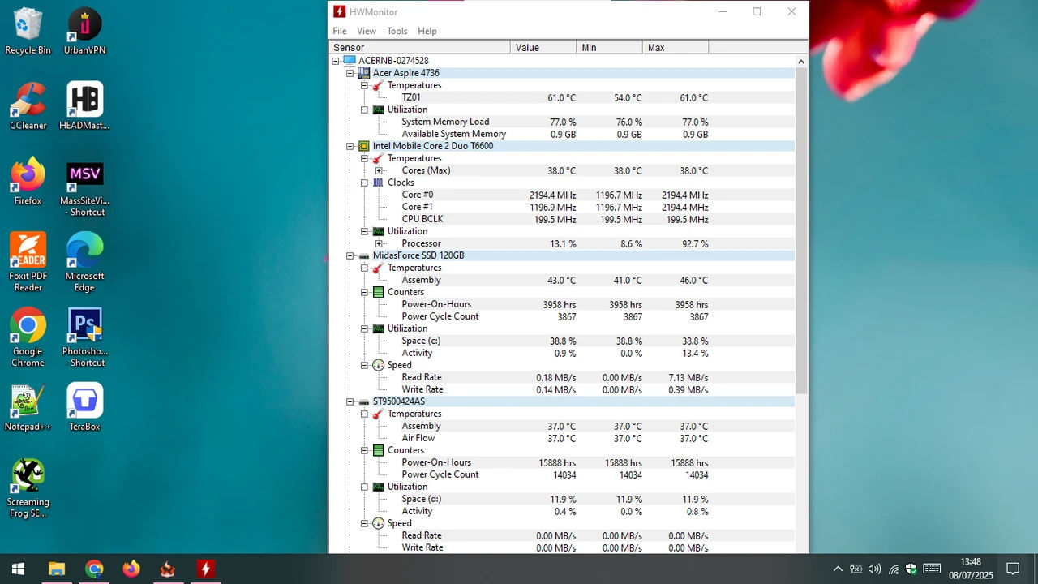
Task: Click the scroll-up arrow of sensor list
Action: (x=801, y=62)
